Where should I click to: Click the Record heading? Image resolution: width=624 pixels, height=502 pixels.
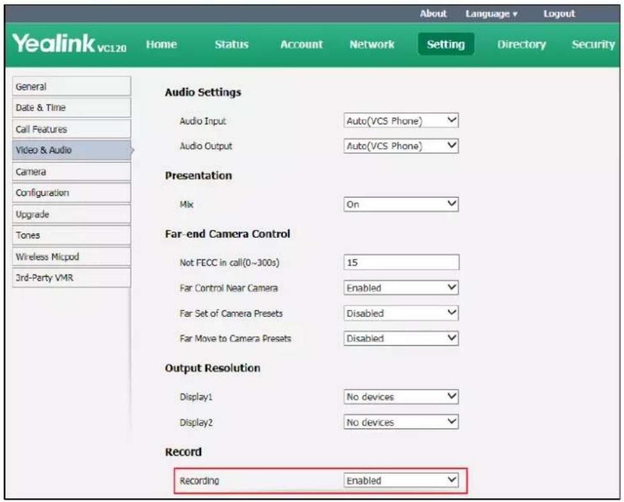183,452
